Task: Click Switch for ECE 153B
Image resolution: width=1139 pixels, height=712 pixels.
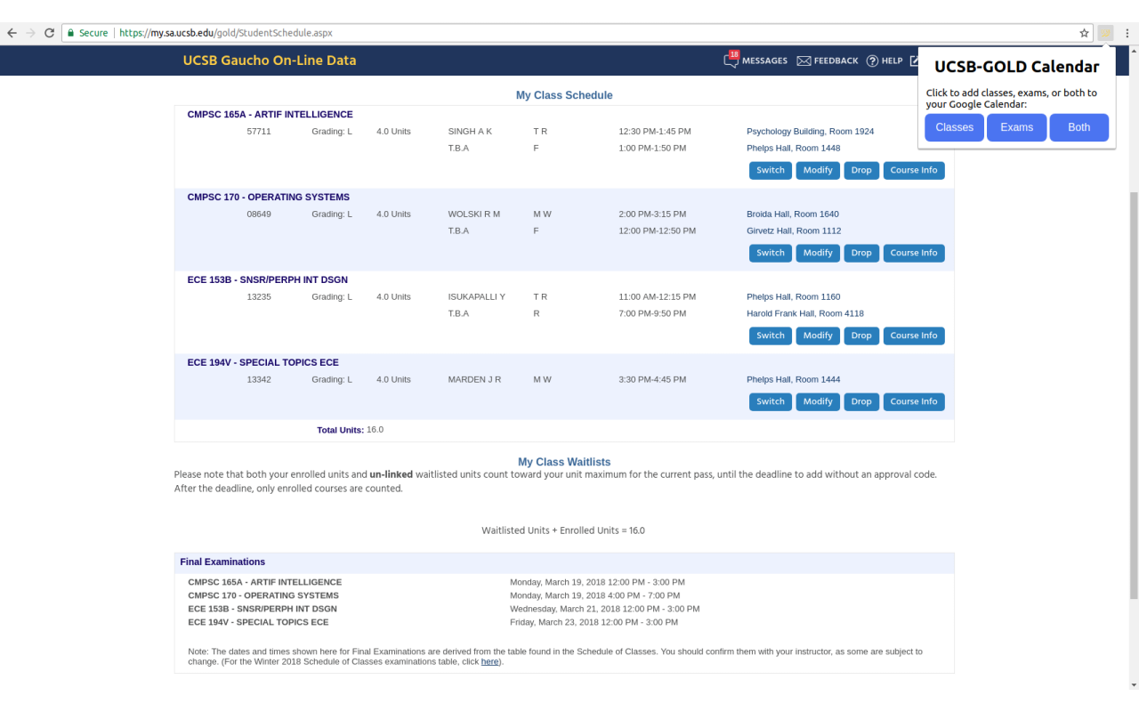Action: [x=771, y=336]
